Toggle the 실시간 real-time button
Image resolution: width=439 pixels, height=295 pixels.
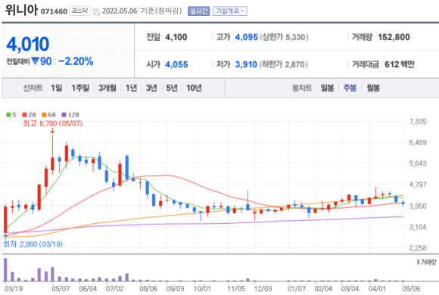click(198, 11)
